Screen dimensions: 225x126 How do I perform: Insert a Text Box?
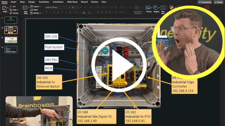pyautogui.click(x=163, y=8)
